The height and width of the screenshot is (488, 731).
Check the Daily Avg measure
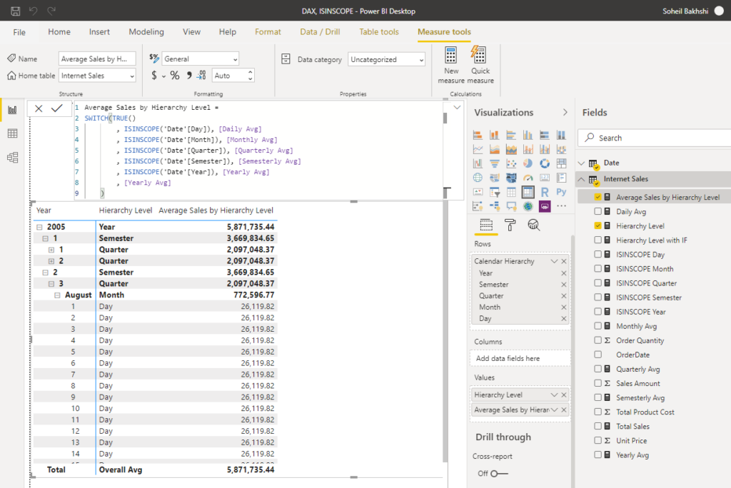pyautogui.click(x=598, y=211)
